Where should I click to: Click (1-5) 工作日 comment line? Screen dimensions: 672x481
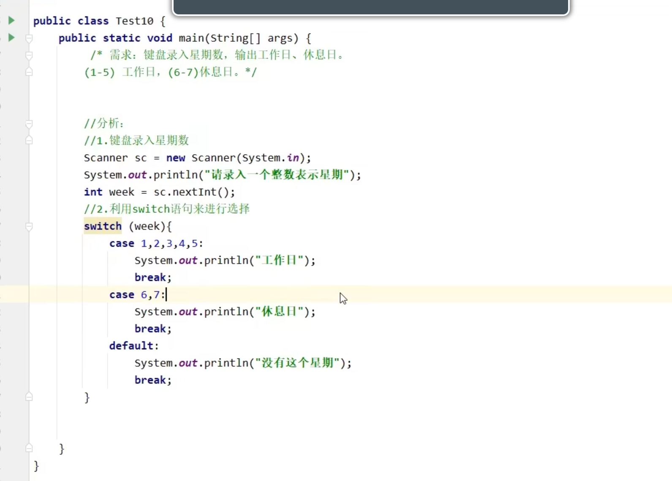tap(170, 72)
